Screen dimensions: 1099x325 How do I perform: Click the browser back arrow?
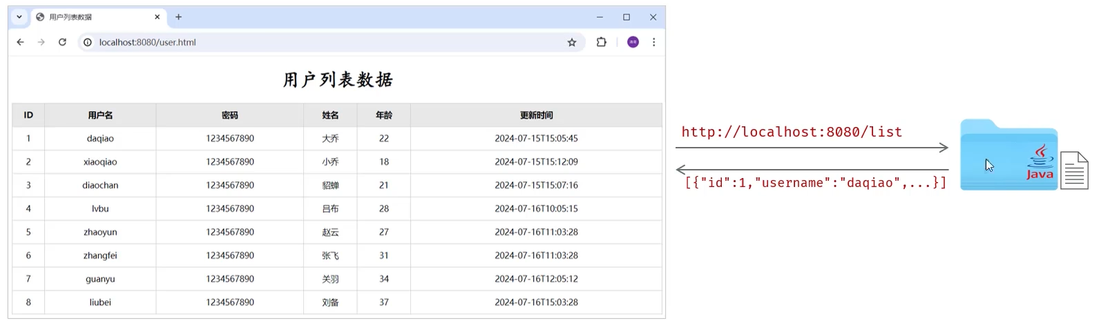20,42
